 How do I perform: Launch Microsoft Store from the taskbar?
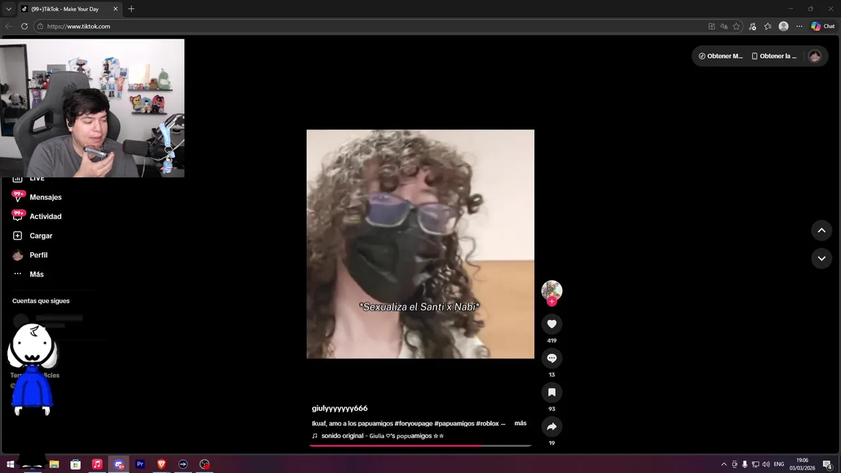click(76, 464)
